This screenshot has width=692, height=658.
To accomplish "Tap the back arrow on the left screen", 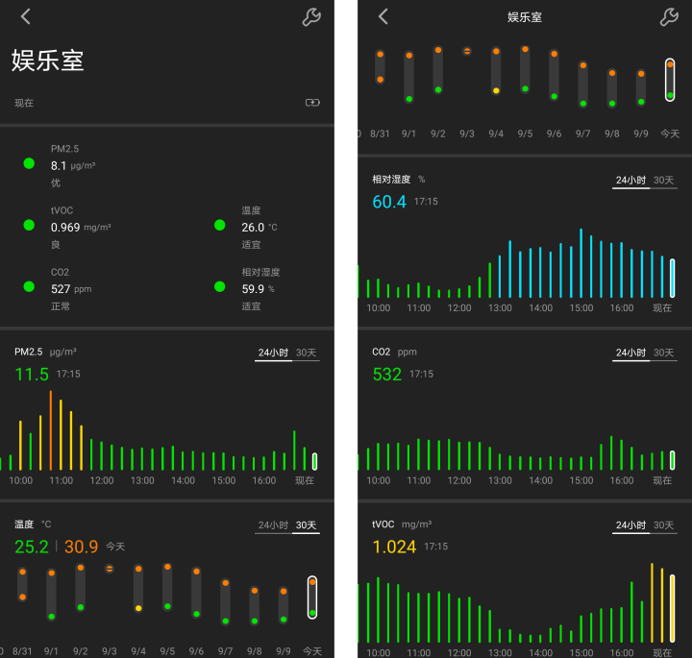I will [26, 16].
